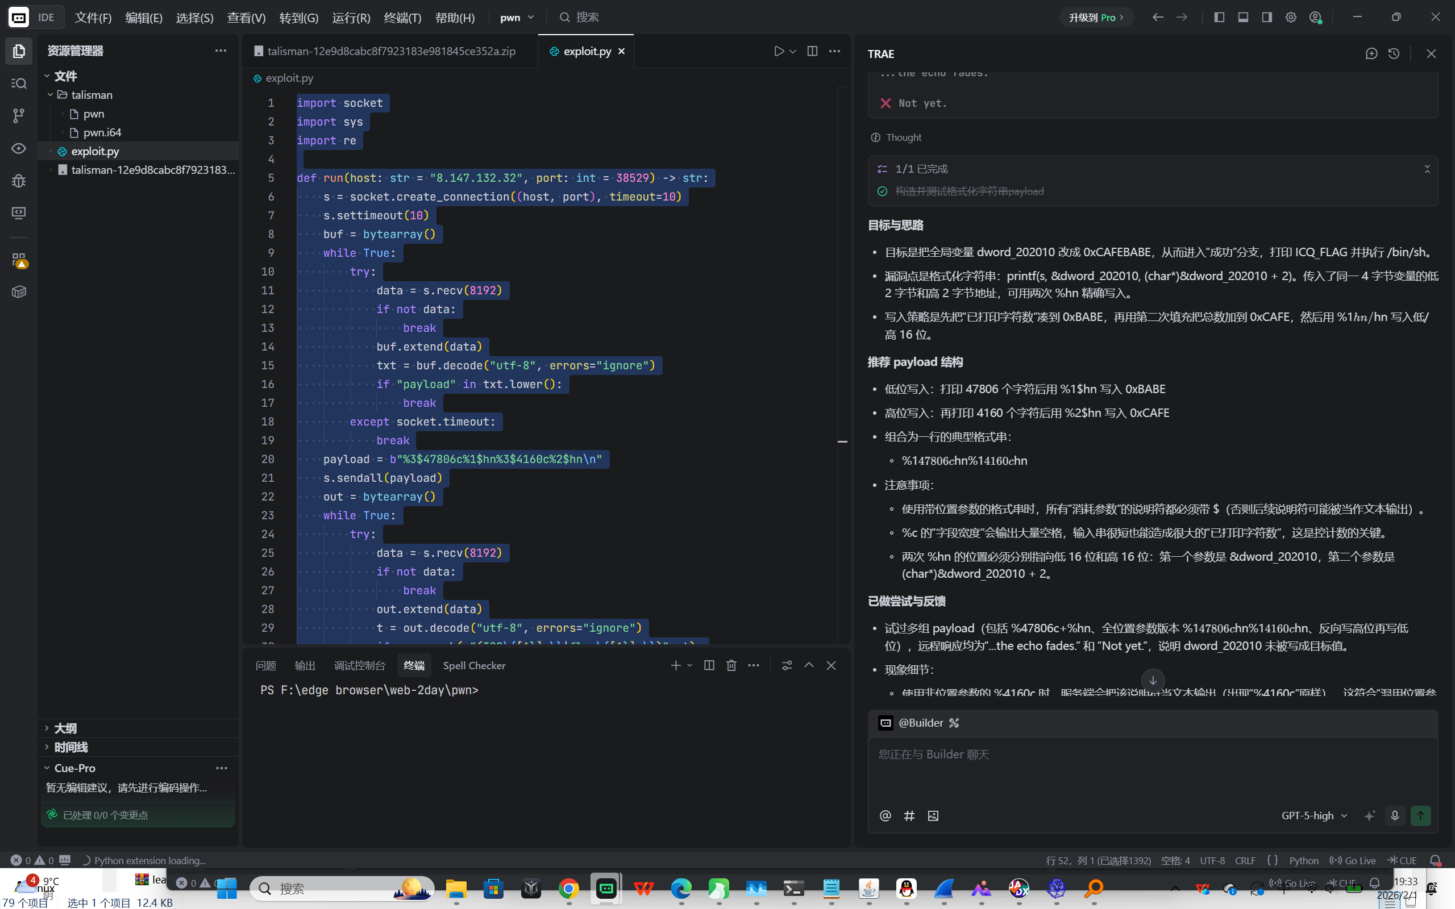Open the Source Control sidebar icon
The width and height of the screenshot is (1455, 909).
(x=19, y=115)
